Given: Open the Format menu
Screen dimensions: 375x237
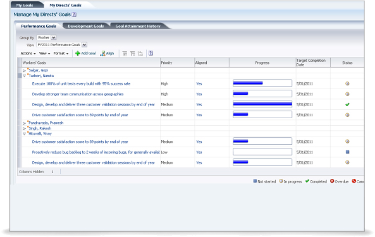Looking at the screenshot, I should 61,54.
